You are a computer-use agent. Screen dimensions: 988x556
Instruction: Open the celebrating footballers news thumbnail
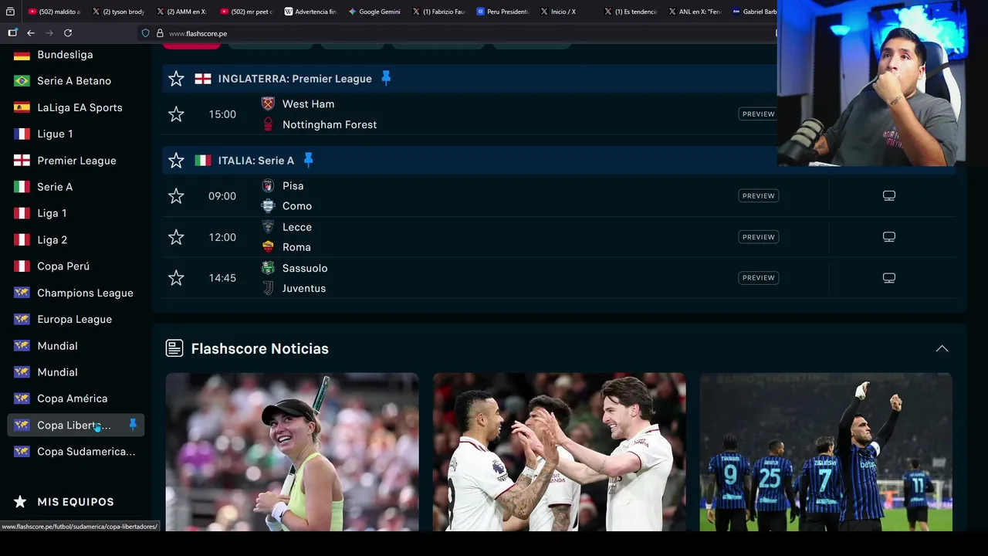[559, 452]
